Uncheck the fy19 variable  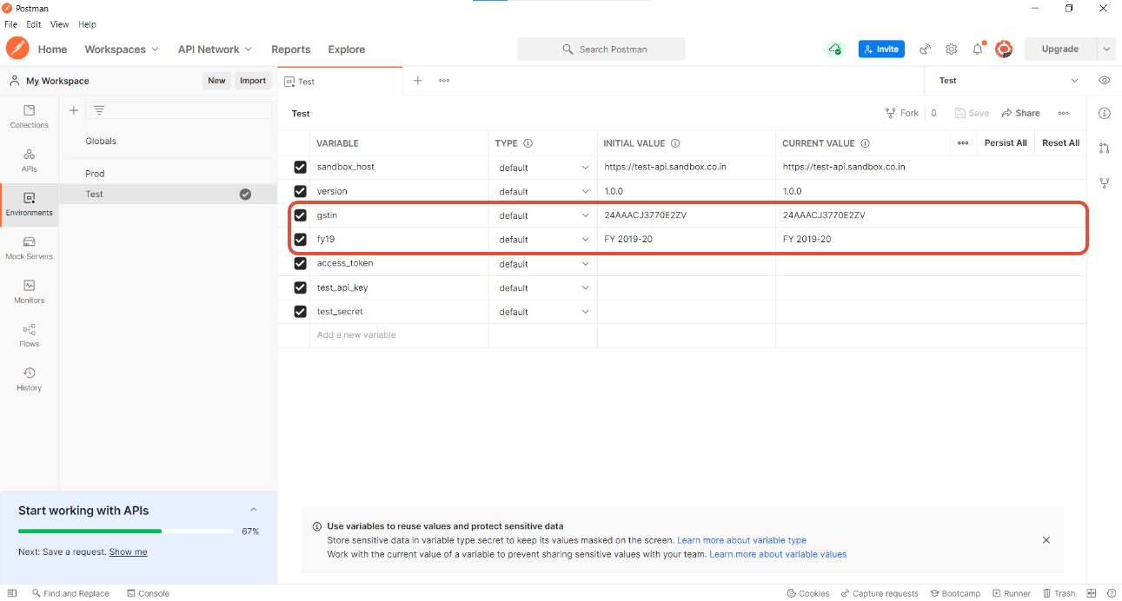click(x=301, y=239)
